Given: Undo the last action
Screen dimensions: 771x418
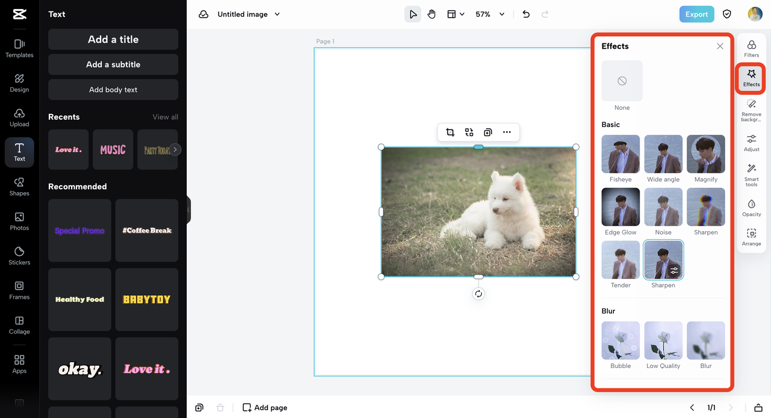Looking at the screenshot, I should 526,14.
